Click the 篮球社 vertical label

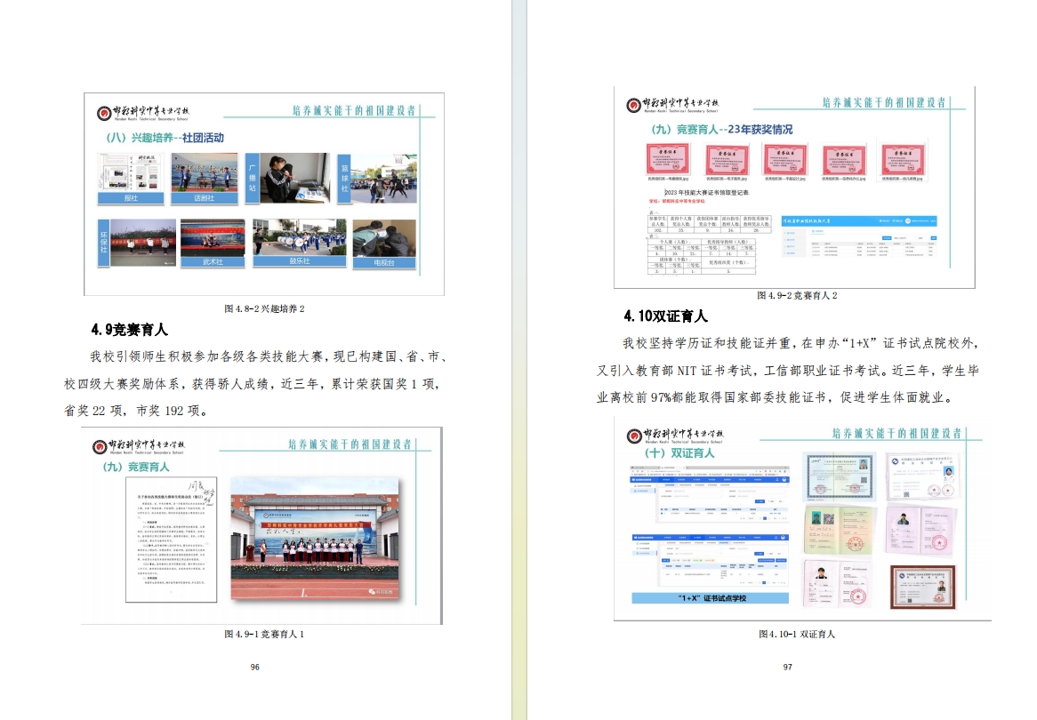(x=344, y=179)
